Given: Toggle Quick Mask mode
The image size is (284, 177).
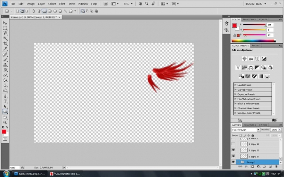Looking at the screenshot, I should coord(5,139).
